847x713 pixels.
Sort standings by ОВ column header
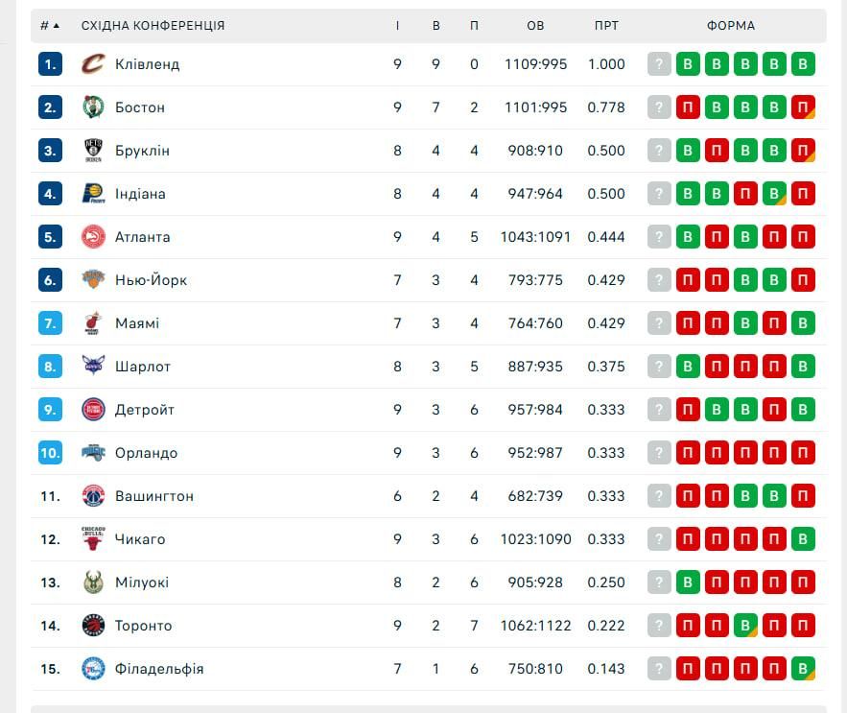click(x=535, y=26)
